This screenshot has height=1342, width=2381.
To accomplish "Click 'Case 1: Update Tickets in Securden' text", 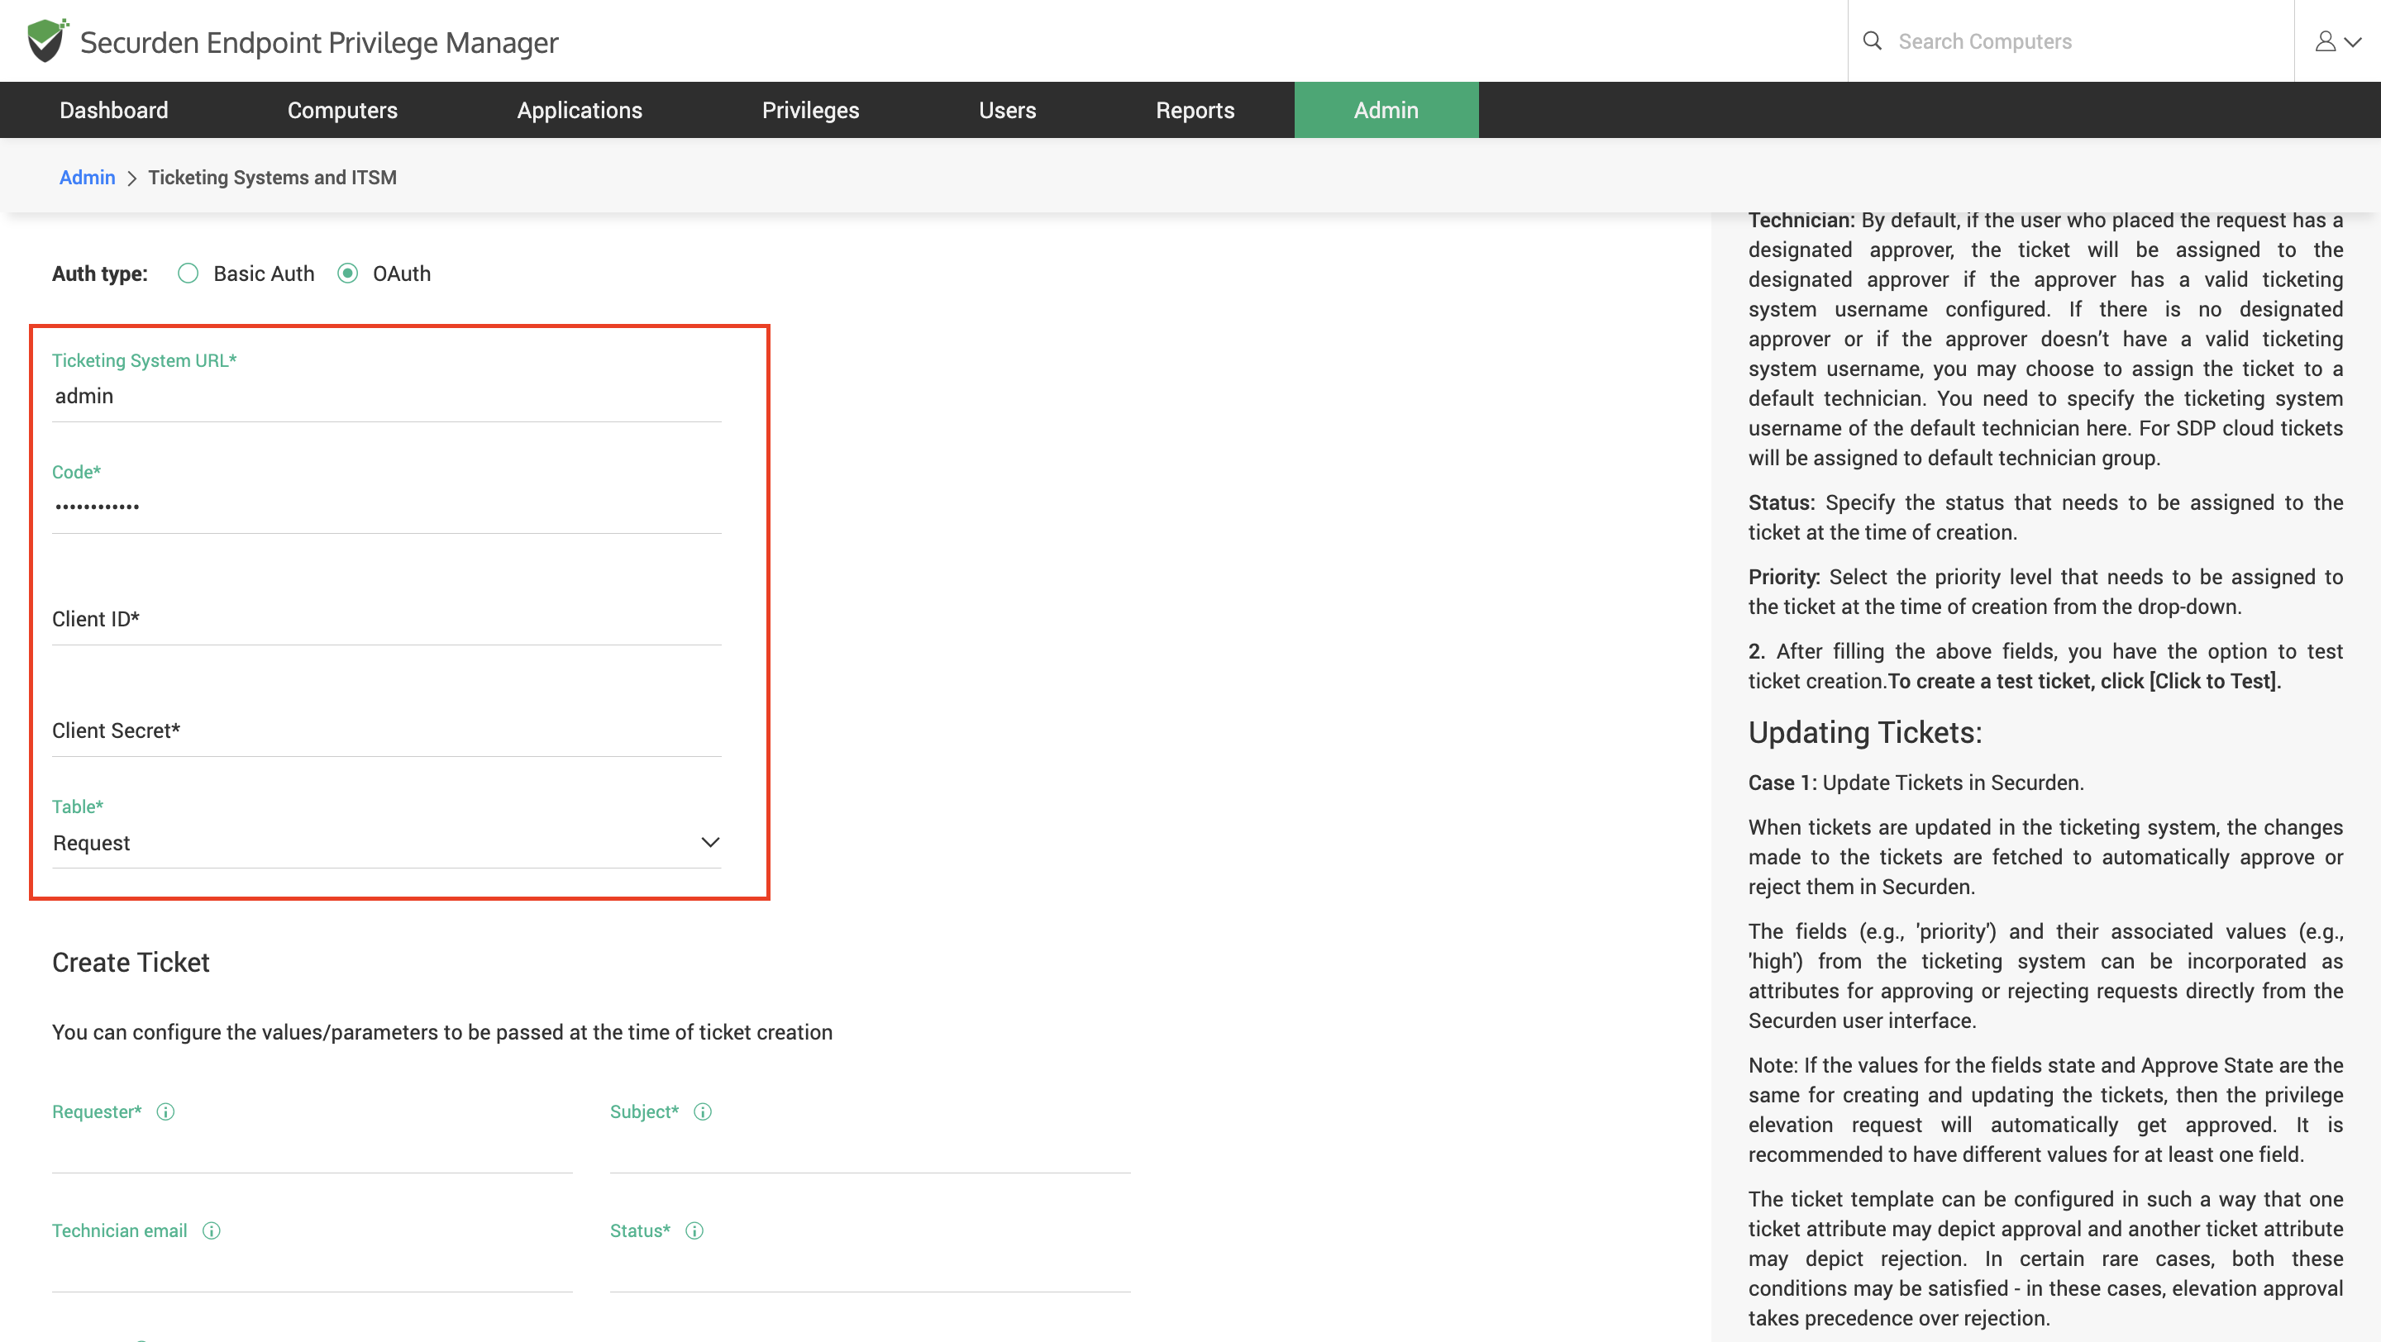I will click(1916, 783).
